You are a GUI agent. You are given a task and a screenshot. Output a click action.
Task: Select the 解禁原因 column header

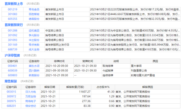click(148, 87)
